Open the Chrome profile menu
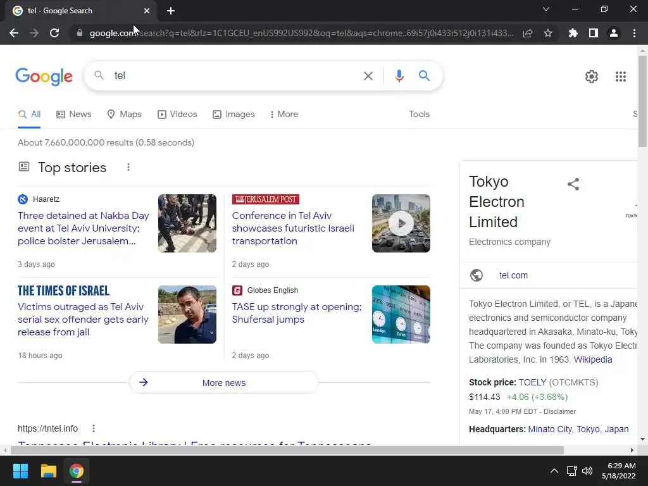The height and width of the screenshot is (486, 648). (614, 33)
